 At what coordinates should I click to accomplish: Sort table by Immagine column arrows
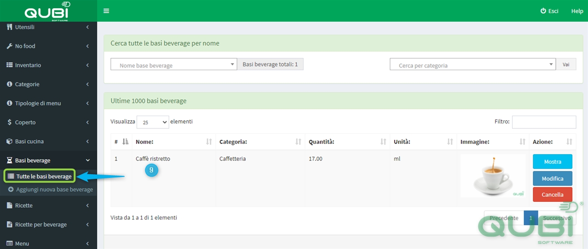click(x=522, y=142)
